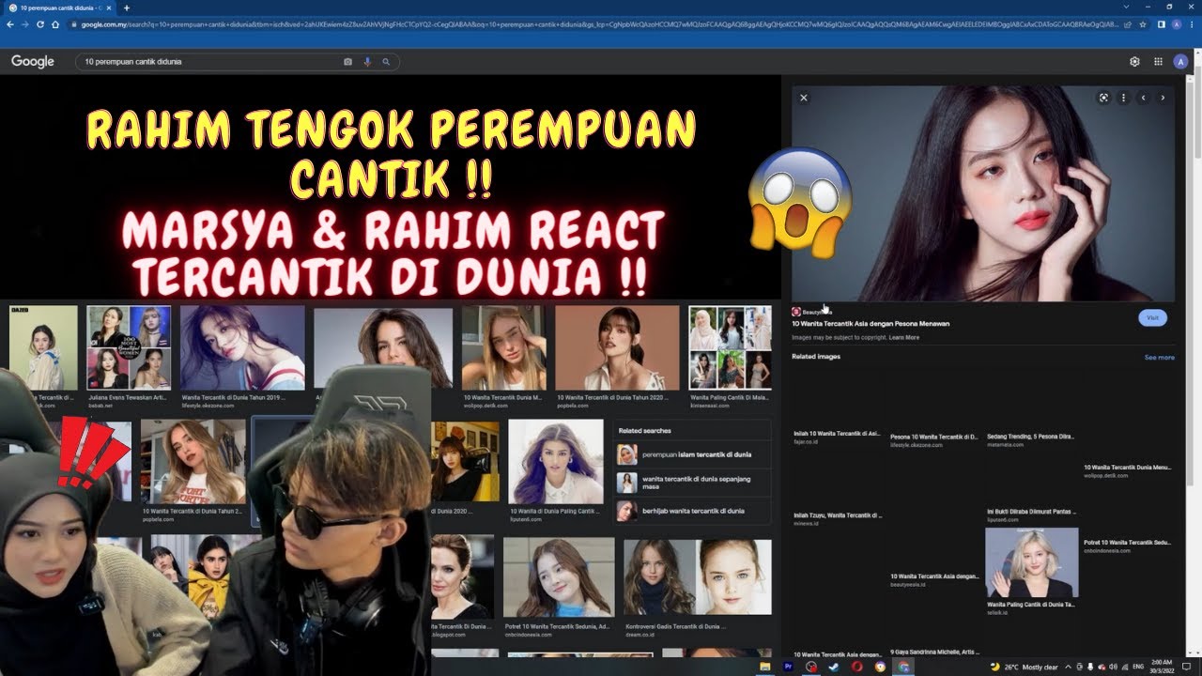
Task: Go to next image in preview
Action: [1163, 98]
